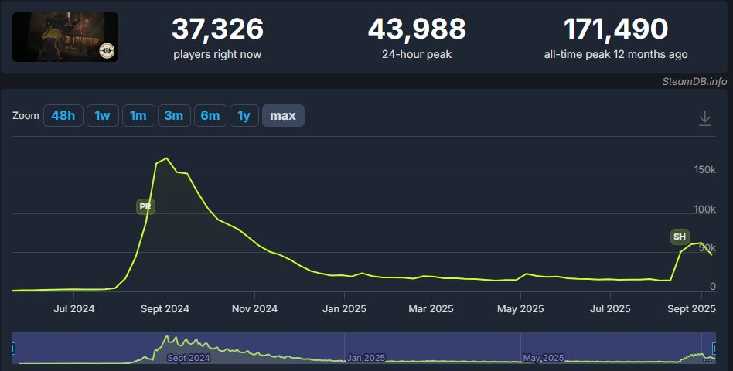Image resolution: width=733 pixels, height=371 pixels.
Task: Click Jan 2025 in the navigator strip
Action: click(366, 359)
